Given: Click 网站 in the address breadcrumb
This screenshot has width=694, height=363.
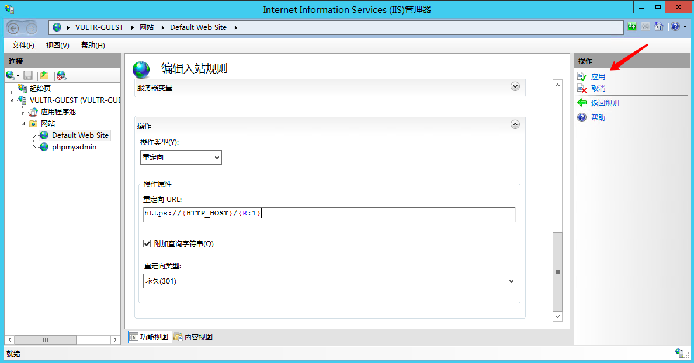Looking at the screenshot, I should [x=147, y=27].
